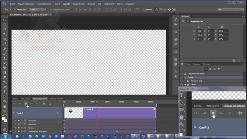Expand Положение 3D-сцены keyframe row arrow
Image resolution: width=247 pixels, height=139 pixels.
[22, 131]
